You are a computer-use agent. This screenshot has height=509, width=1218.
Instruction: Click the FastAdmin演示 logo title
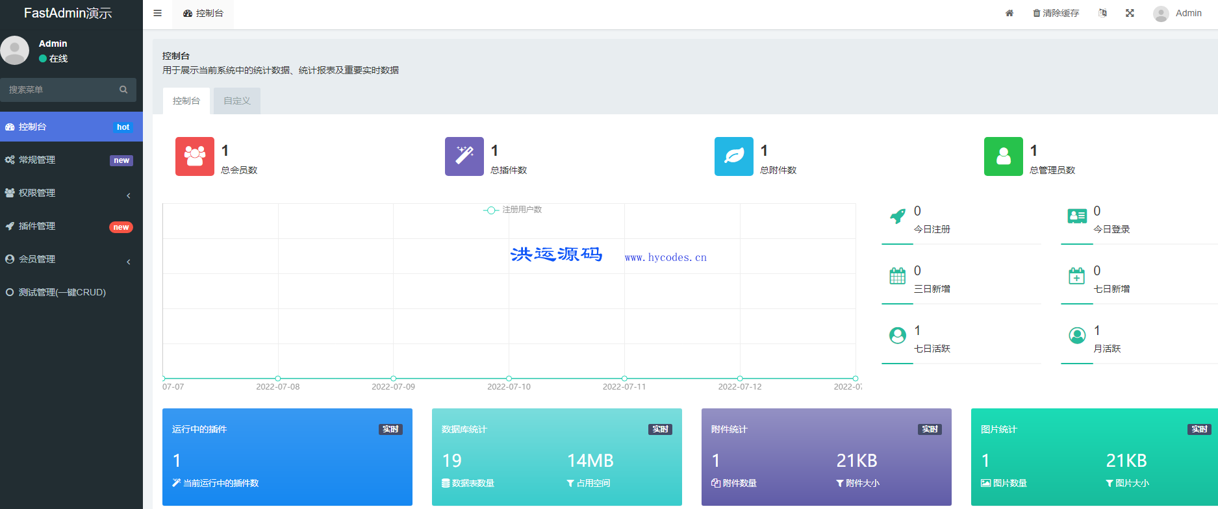pos(68,13)
